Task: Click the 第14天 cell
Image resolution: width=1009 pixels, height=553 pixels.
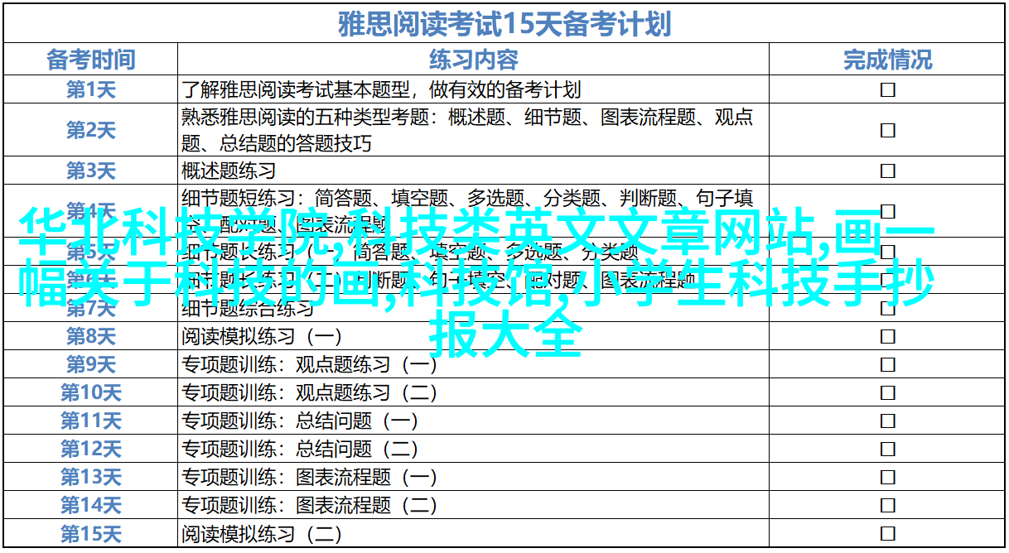Action: 90,505
